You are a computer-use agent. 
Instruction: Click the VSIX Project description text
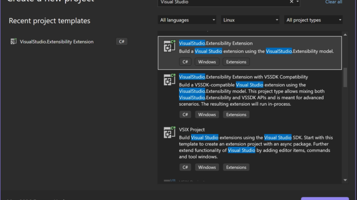point(256,147)
